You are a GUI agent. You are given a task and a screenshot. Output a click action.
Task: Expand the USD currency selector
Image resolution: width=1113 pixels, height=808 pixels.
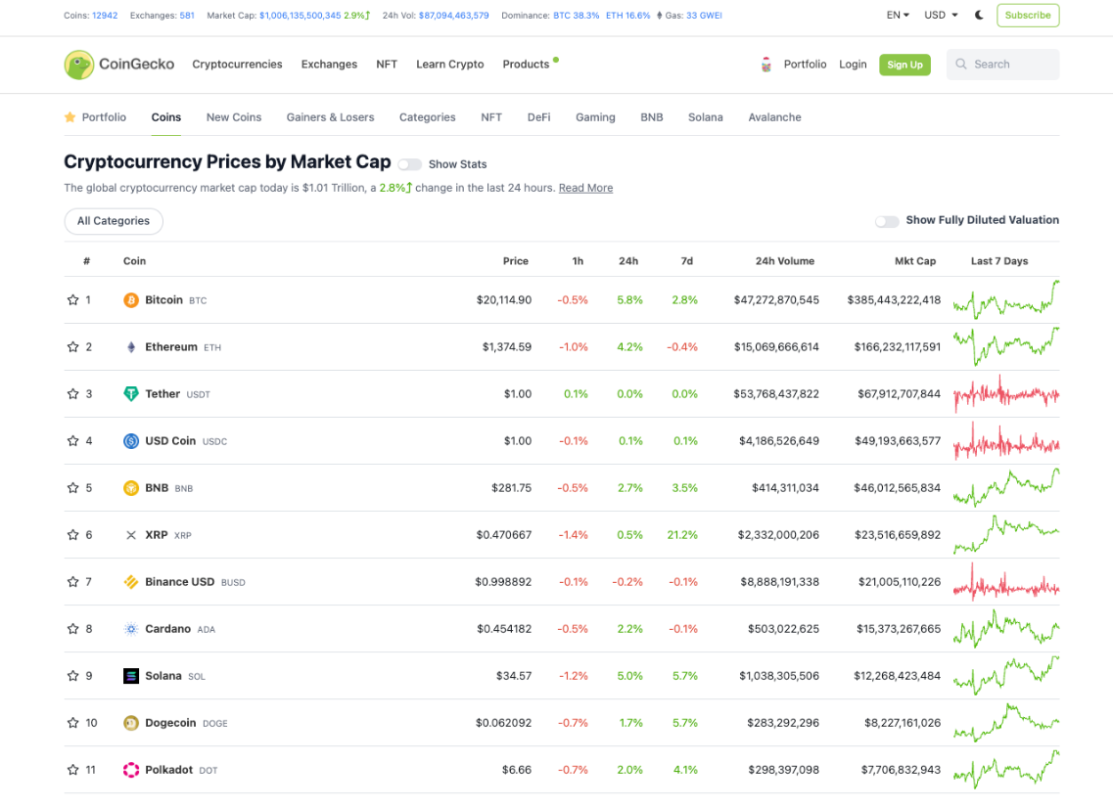tap(941, 16)
